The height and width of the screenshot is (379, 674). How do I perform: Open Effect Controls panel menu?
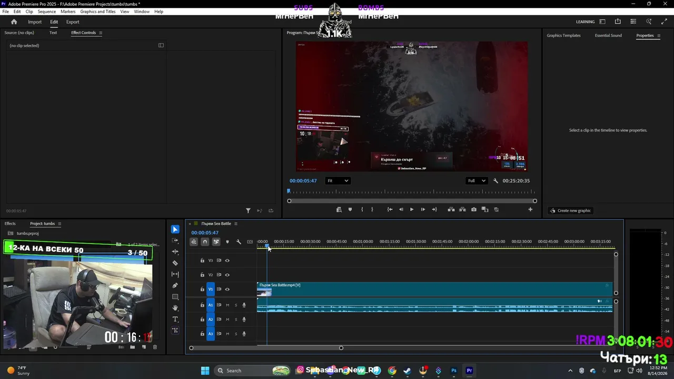pyautogui.click(x=101, y=33)
